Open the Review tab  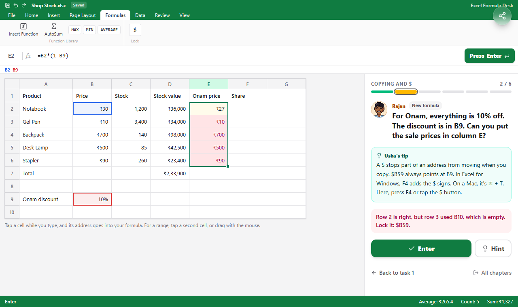[x=162, y=15]
